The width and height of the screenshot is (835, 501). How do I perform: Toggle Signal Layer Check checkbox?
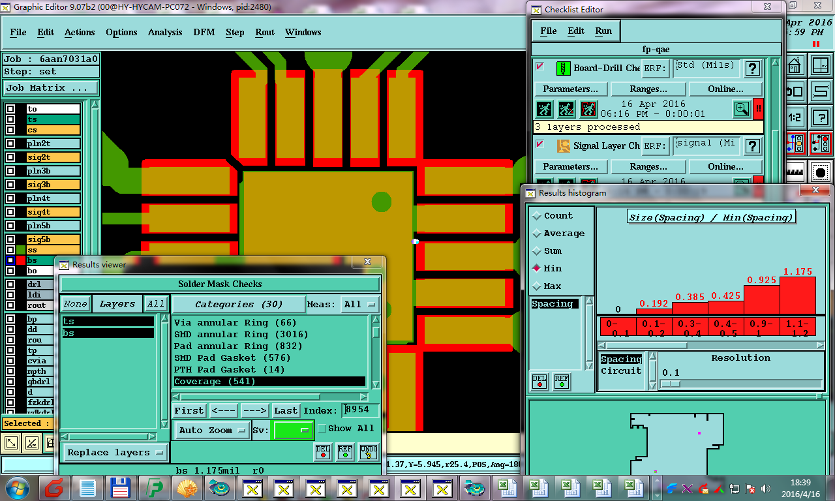click(540, 144)
